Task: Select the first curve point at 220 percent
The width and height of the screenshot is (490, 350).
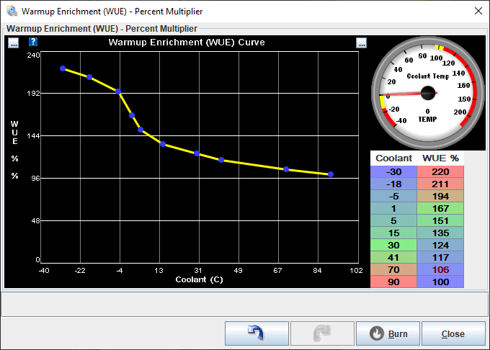Action: [x=63, y=68]
